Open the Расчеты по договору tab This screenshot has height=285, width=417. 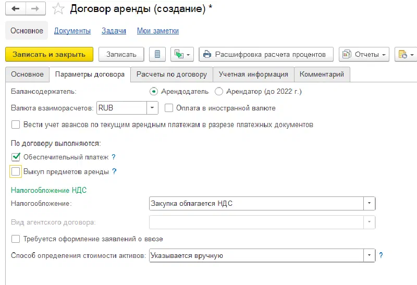(172, 74)
